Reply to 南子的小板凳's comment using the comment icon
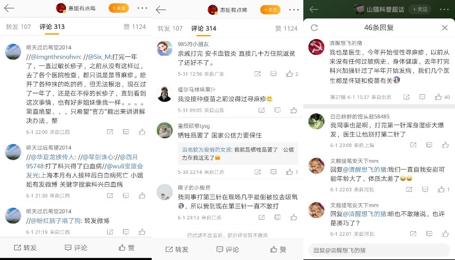455x260 pixels. point(277,217)
